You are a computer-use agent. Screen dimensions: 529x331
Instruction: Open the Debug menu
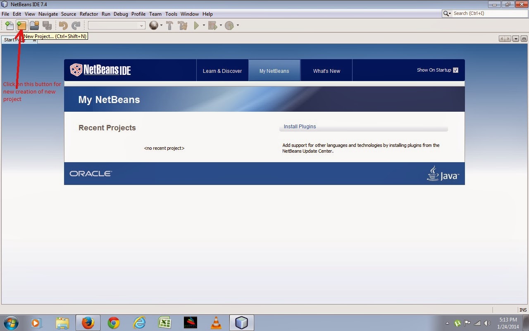tap(121, 14)
